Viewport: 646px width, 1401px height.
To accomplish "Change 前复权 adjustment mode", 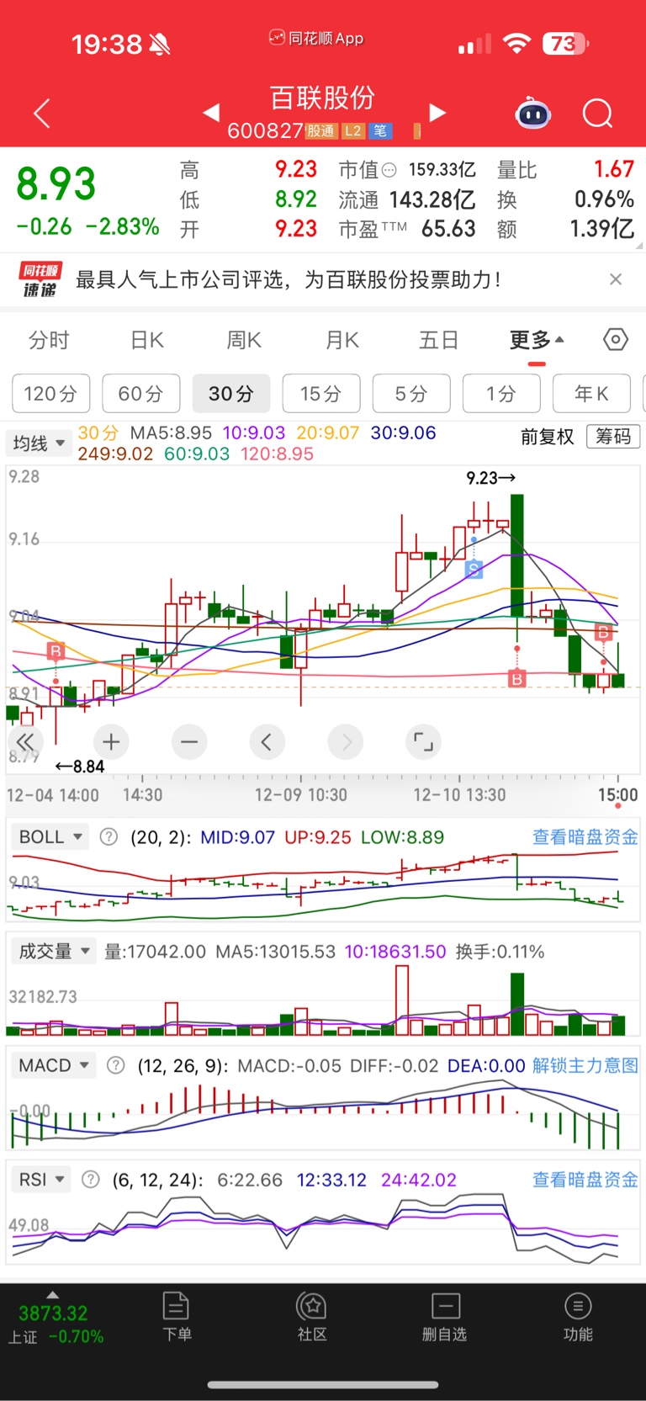I will [547, 436].
